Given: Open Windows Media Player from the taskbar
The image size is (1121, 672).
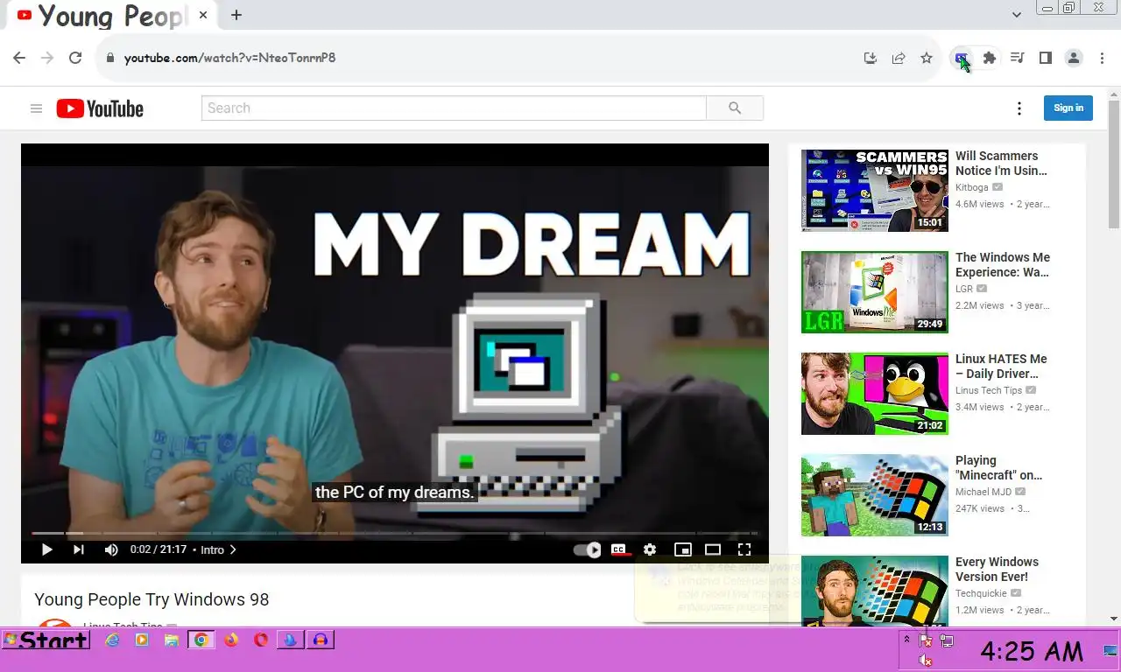Looking at the screenshot, I should [142, 640].
